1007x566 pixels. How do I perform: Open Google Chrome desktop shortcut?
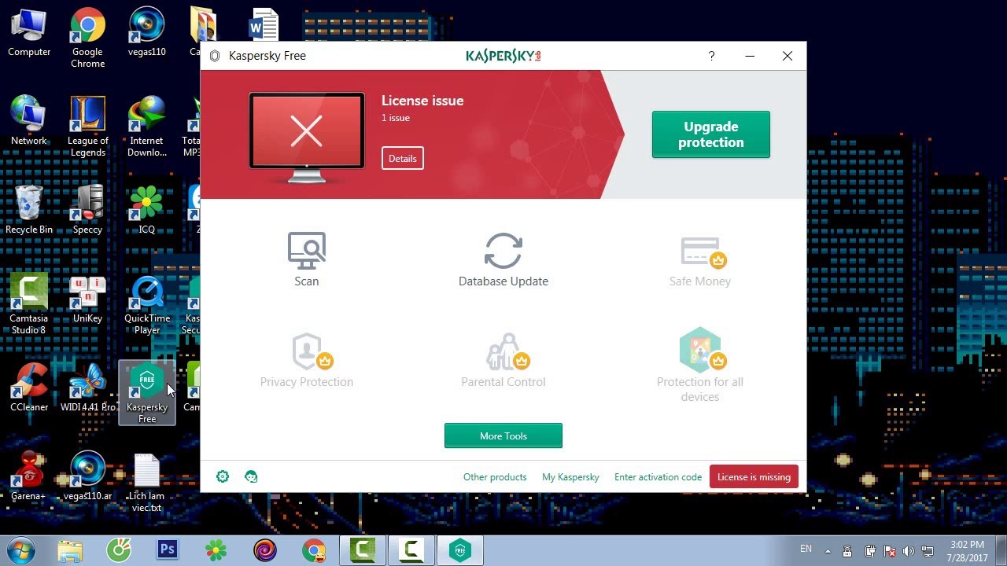[87, 38]
